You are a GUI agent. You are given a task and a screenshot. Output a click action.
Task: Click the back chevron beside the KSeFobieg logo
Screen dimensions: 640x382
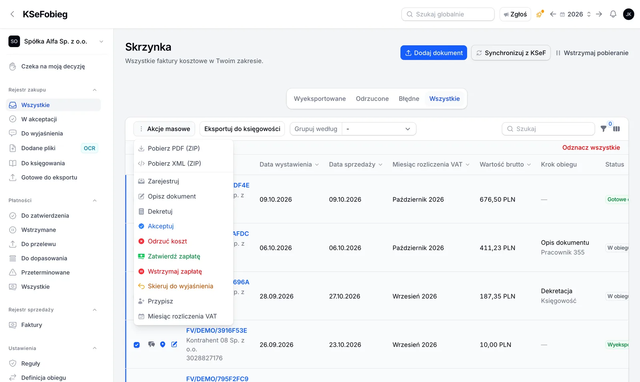(x=12, y=14)
